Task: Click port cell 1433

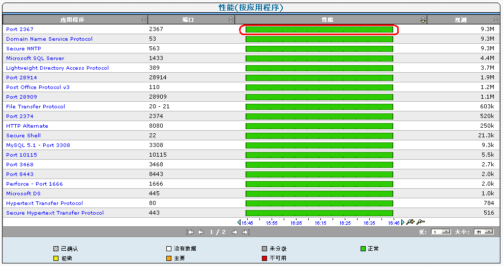Action: pos(156,58)
